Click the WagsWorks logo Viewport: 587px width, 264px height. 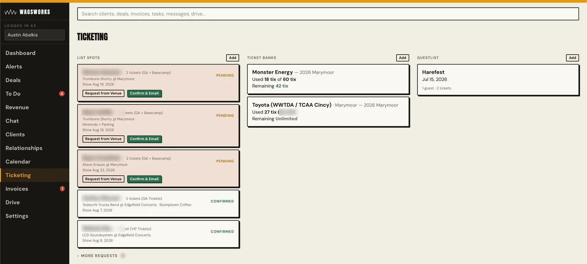[28, 12]
